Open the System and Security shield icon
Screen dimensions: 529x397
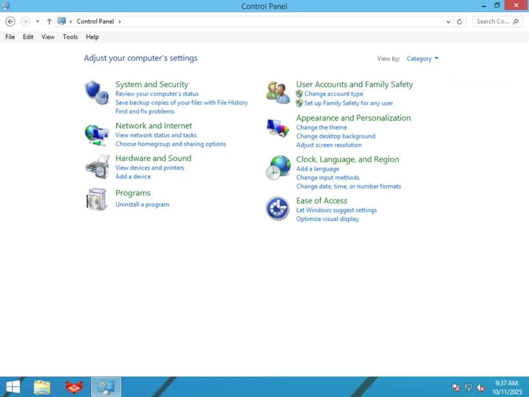(x=97, y=93)
